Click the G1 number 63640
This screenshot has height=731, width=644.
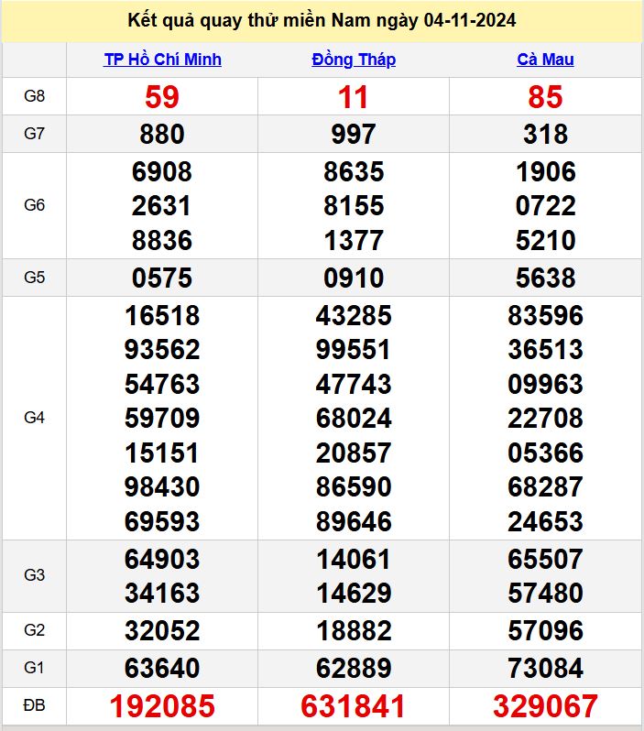pyautogui.click(x=162, y=668)
